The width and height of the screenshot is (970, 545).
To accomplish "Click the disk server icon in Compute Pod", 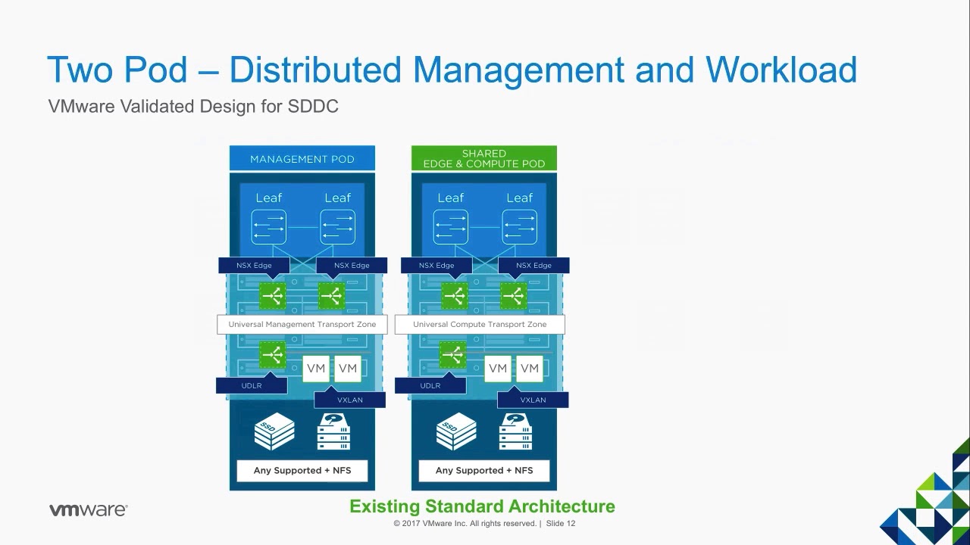I will (515, 432).
